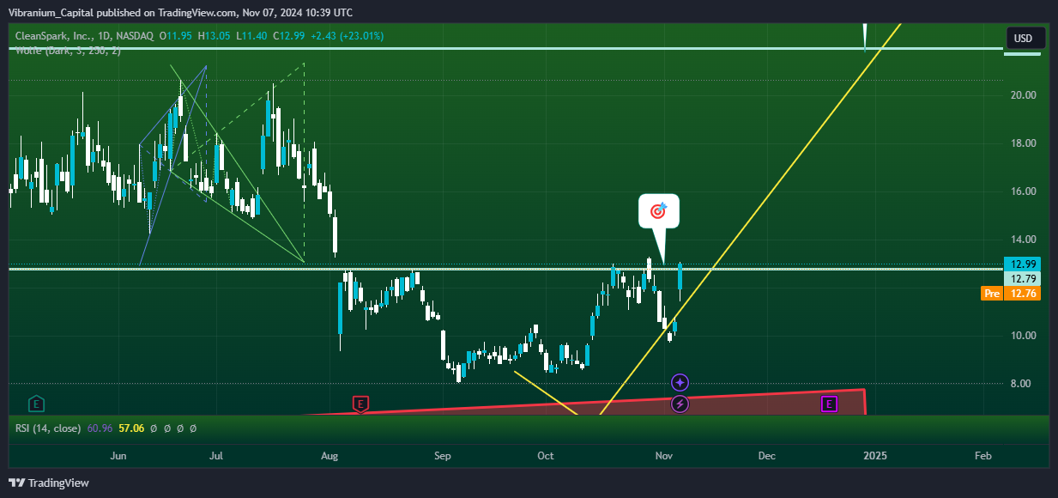
Task: Click the 20.00 price axis label
Action: 1023,95
